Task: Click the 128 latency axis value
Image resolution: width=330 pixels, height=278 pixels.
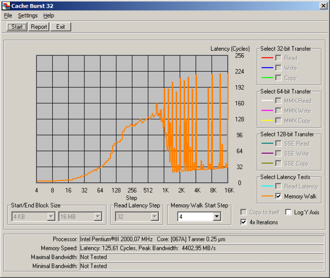Action: [239, 119]
